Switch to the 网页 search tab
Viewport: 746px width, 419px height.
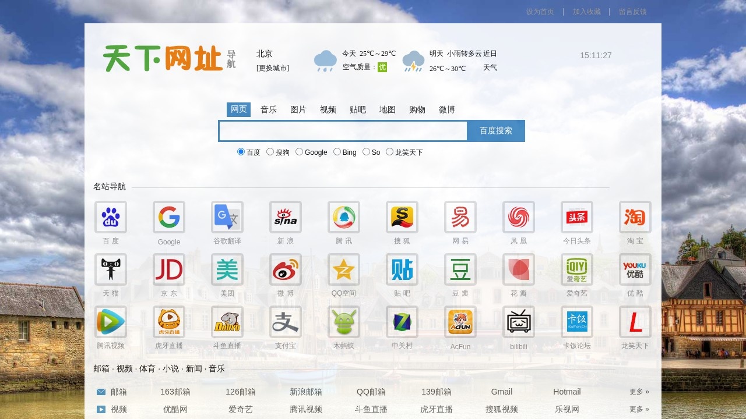pyautogui.click(x=239, y=109)
